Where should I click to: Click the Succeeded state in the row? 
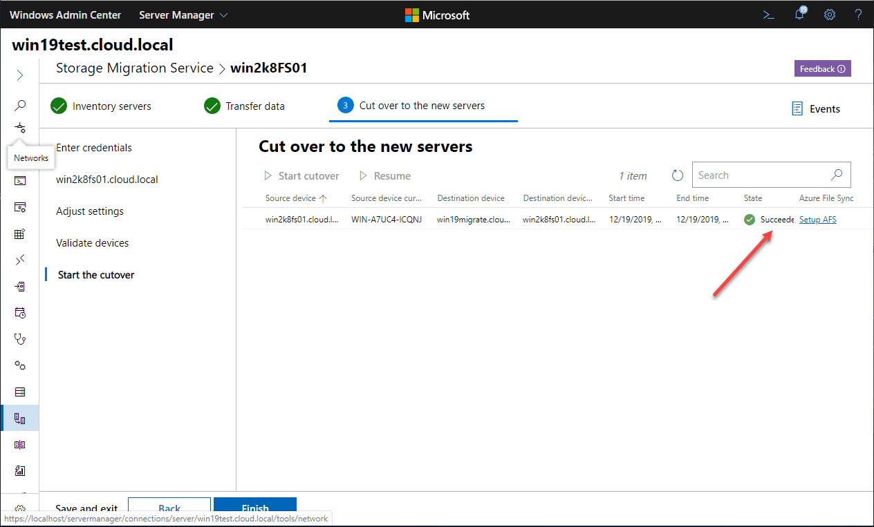[x=769, y=220]
